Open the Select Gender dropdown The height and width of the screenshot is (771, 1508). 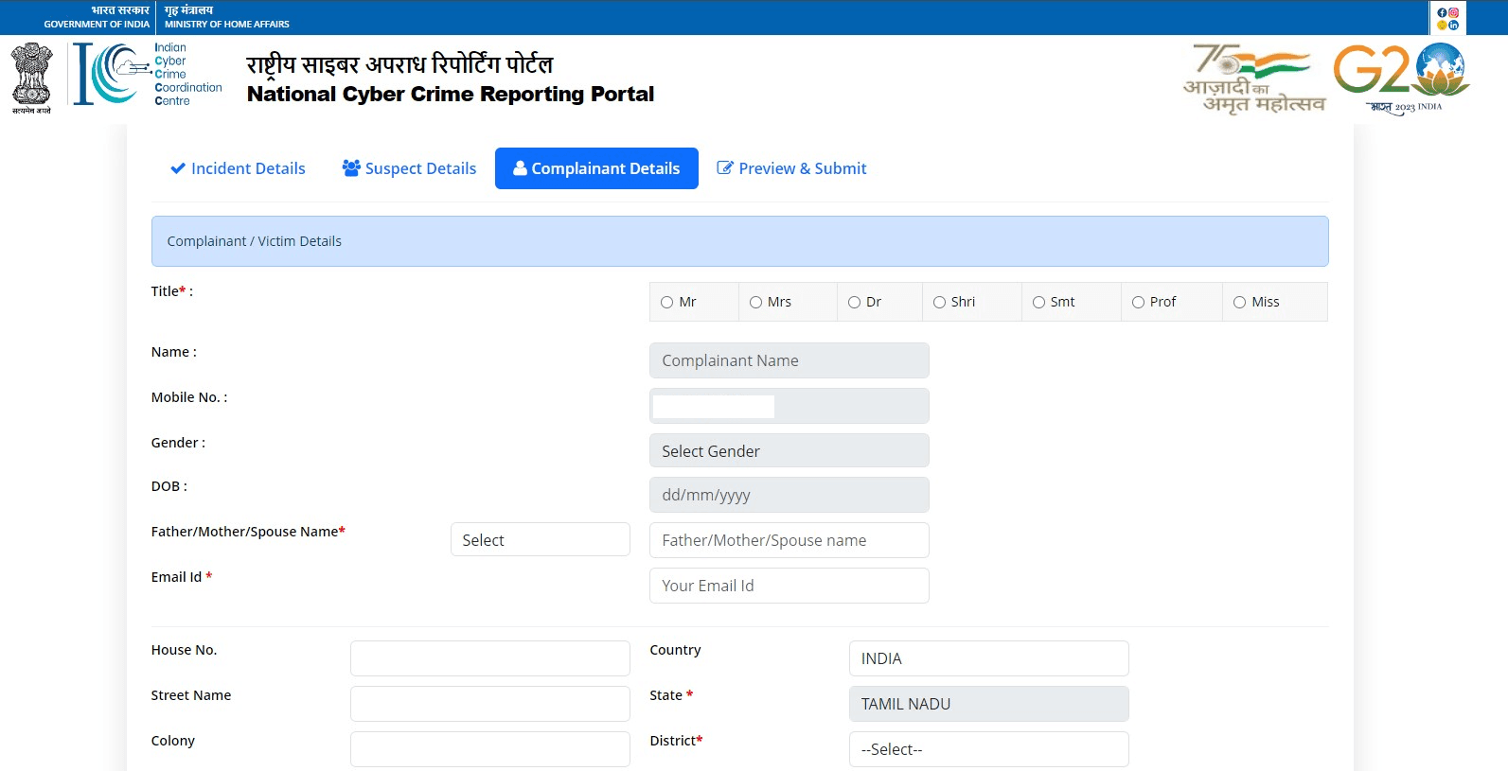coord(789,450)
